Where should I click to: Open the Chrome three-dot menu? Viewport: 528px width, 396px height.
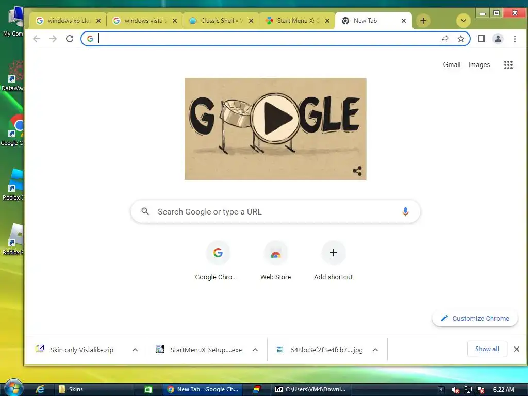pos(515,39)
